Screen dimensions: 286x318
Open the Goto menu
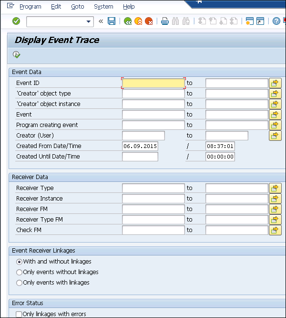point(78,7)
